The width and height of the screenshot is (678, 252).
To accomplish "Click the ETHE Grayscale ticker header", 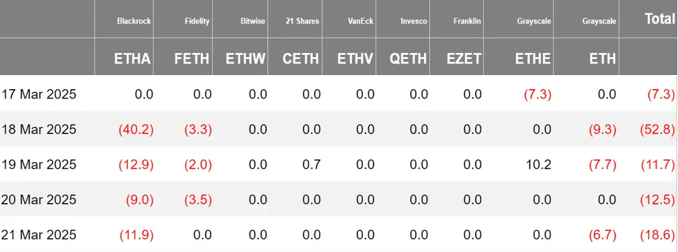I will click(x=533, y=59).
